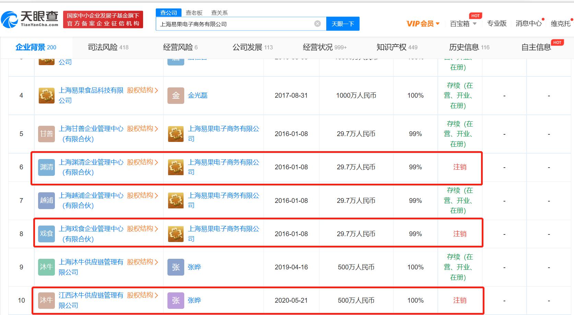Screen dimensions: 574x315
Task: Click the 国家中小企业发展子基金 red banner
Action: (x=103, y=20)
